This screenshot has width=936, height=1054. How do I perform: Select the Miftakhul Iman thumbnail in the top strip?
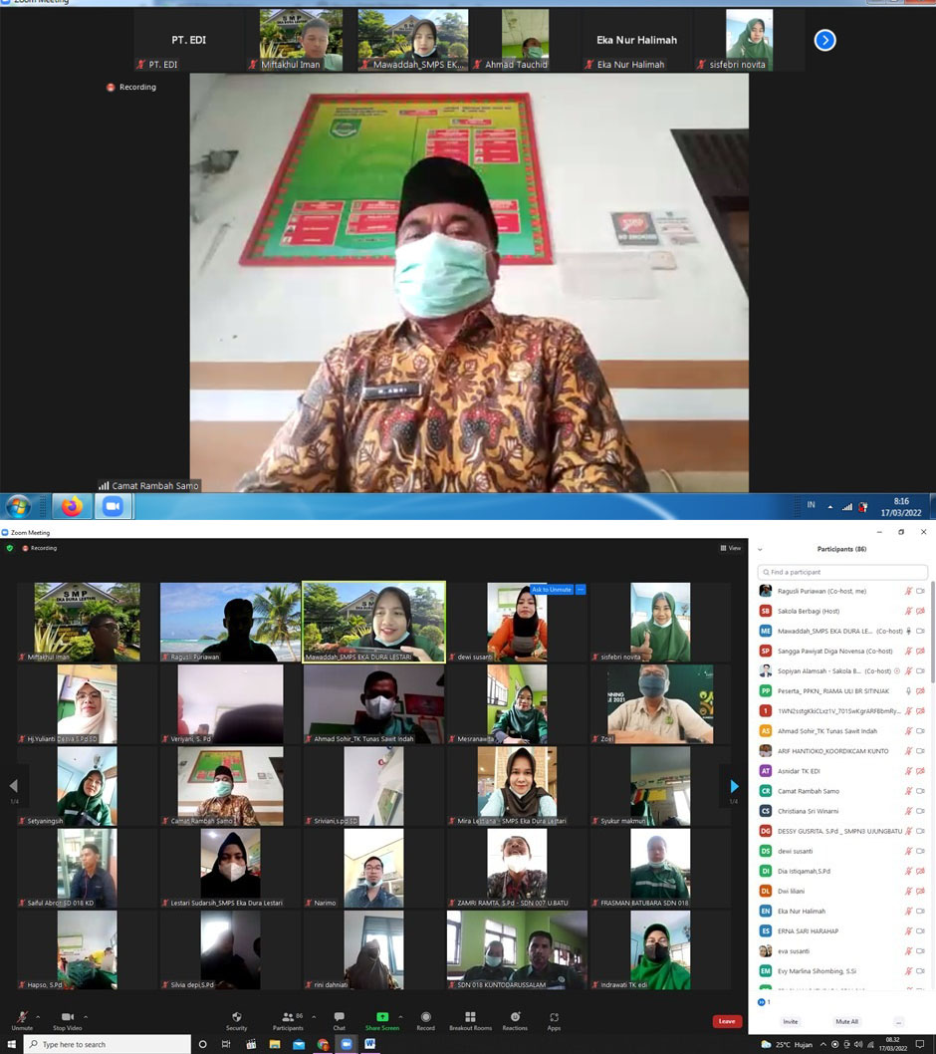click(x=301, y=40)
